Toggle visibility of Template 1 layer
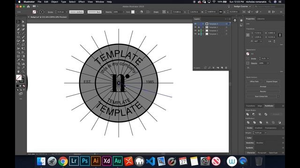The height and width of the screenshot is (168, 300). [x=195, y=34]
